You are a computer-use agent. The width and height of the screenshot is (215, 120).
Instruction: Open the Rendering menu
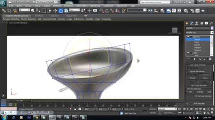(x=95, y=6)
